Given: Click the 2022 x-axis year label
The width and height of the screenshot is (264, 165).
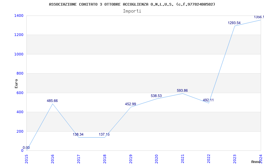Looking at the screenshot, I should 209,159.
